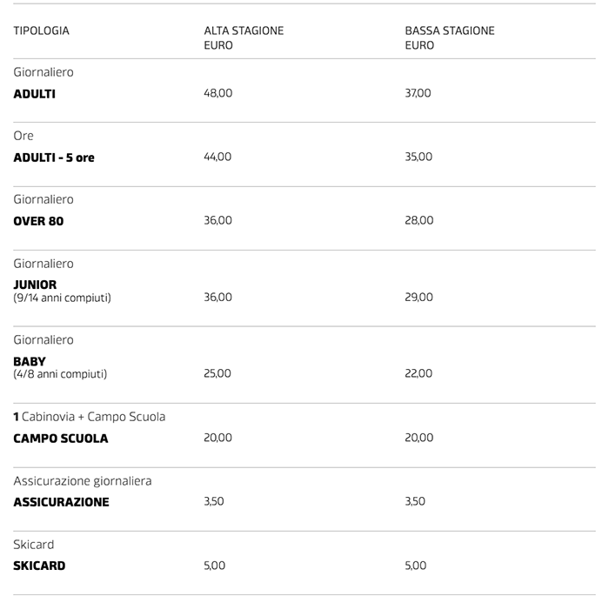
Task: Click the TIPOLOGIA column header
Action: pyautogui.click(x=41, y=30)
